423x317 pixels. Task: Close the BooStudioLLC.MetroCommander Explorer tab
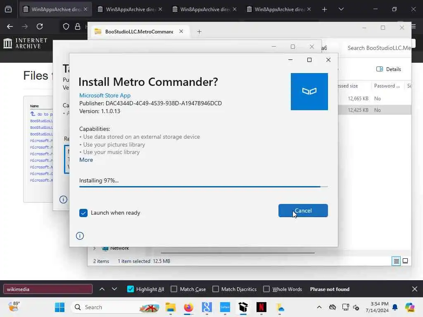181,31
